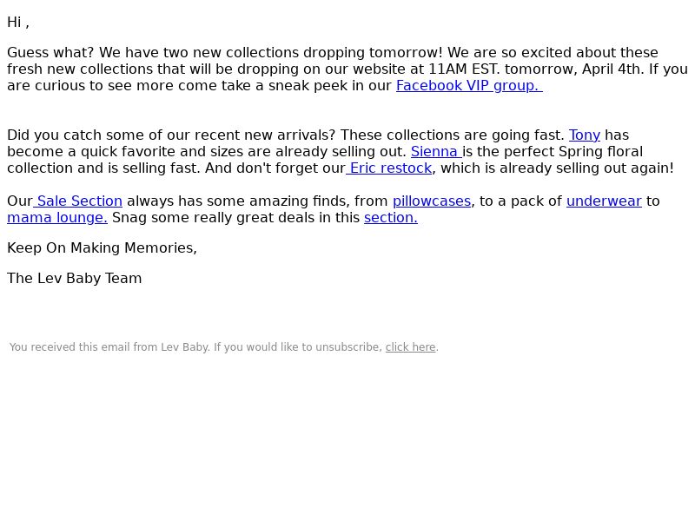Visit the Tony collection link
This screenshot has height=521, width=695.
(584, 135)
